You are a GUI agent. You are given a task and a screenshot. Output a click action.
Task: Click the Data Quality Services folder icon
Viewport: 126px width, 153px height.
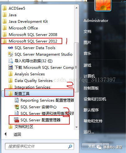click(x=10, y=80)
